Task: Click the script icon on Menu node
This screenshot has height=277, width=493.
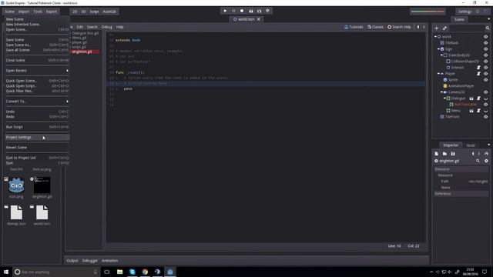Action: (478, 111)
